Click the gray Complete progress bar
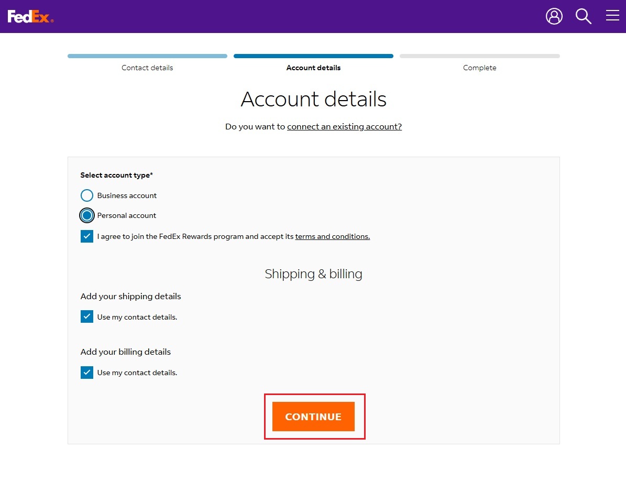626x481 pixels. tap(479, 56)
